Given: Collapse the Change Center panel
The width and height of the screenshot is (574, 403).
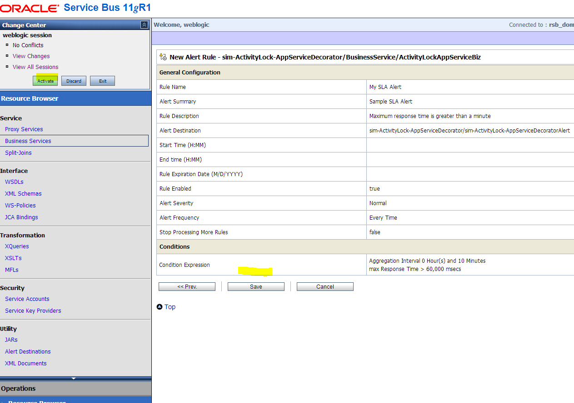Looking at the screenshot, I should [x=144, y=25].
